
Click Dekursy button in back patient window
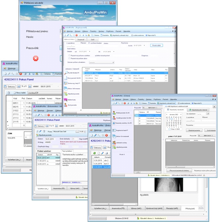click(x=10, y=86)
